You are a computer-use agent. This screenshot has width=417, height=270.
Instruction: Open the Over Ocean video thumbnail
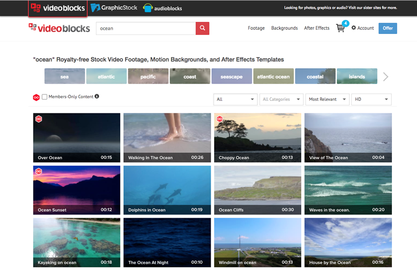(x=77, y=137)
